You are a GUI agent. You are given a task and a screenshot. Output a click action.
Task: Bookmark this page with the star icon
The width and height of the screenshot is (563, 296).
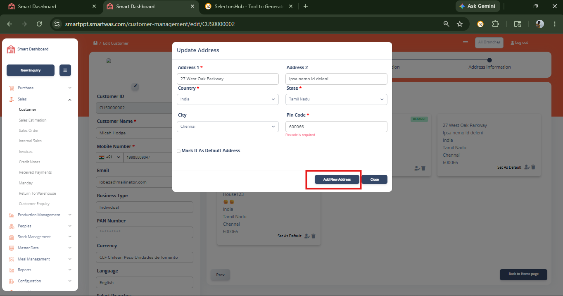[460, 24]
